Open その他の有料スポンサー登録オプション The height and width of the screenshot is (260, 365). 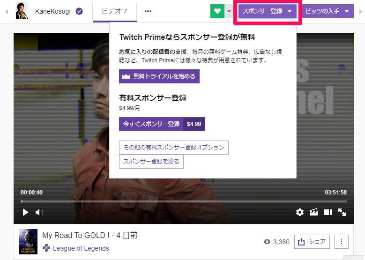click(x=174, y=148)
